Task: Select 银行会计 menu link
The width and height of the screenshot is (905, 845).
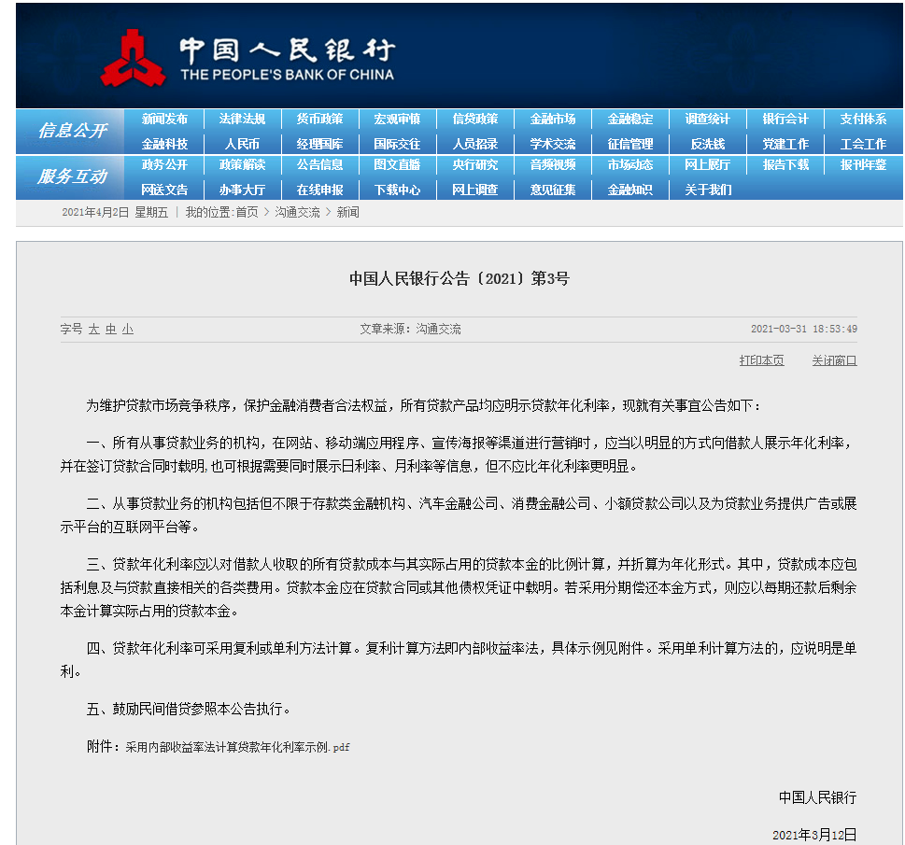Action: coord(785,119)
